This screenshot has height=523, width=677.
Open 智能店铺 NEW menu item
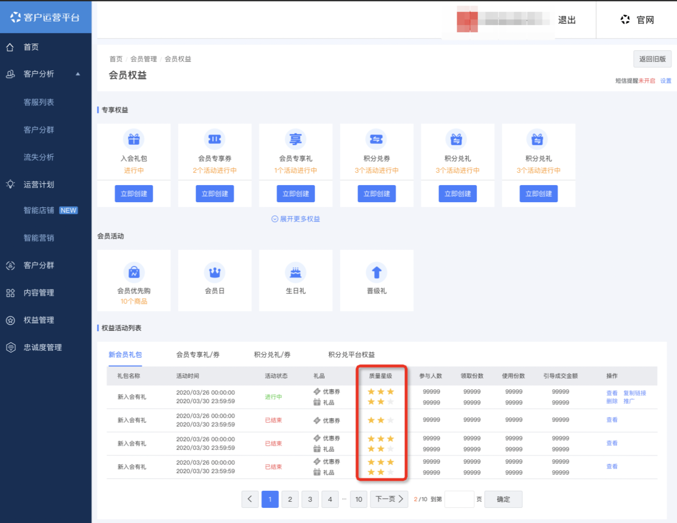pos(50,210)
